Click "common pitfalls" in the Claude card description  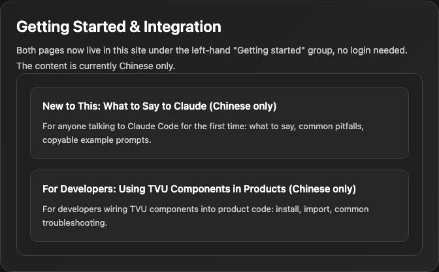(x=330, y=127)
